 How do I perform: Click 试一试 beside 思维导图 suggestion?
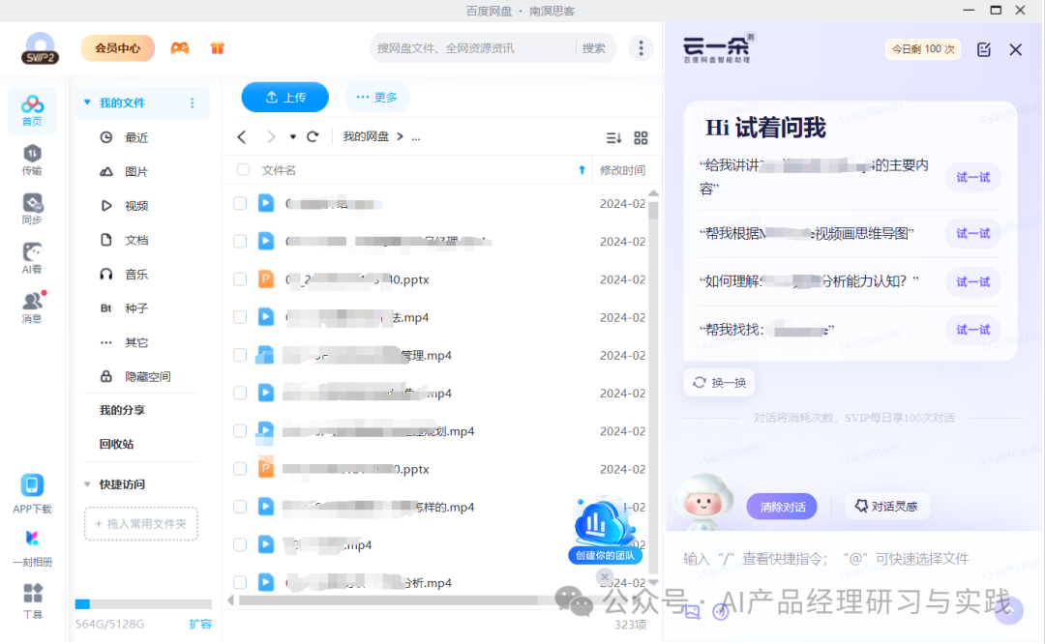tap(973, 233)
